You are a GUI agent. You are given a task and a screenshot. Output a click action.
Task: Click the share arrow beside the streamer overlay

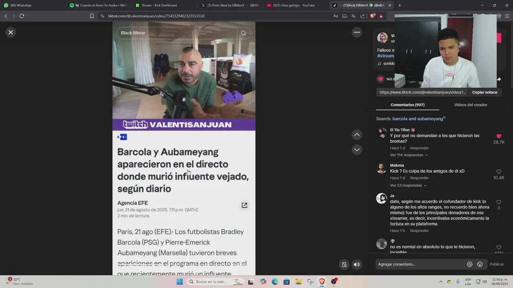pyautogui.click(x=499, y=79)
